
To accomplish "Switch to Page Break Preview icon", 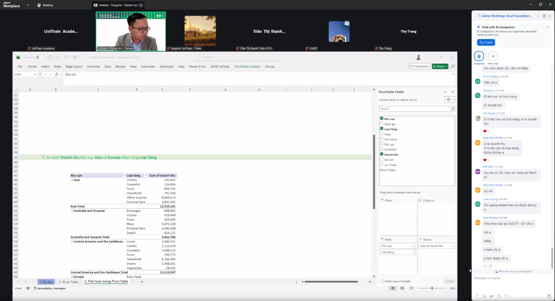I will tap(411, 288).
